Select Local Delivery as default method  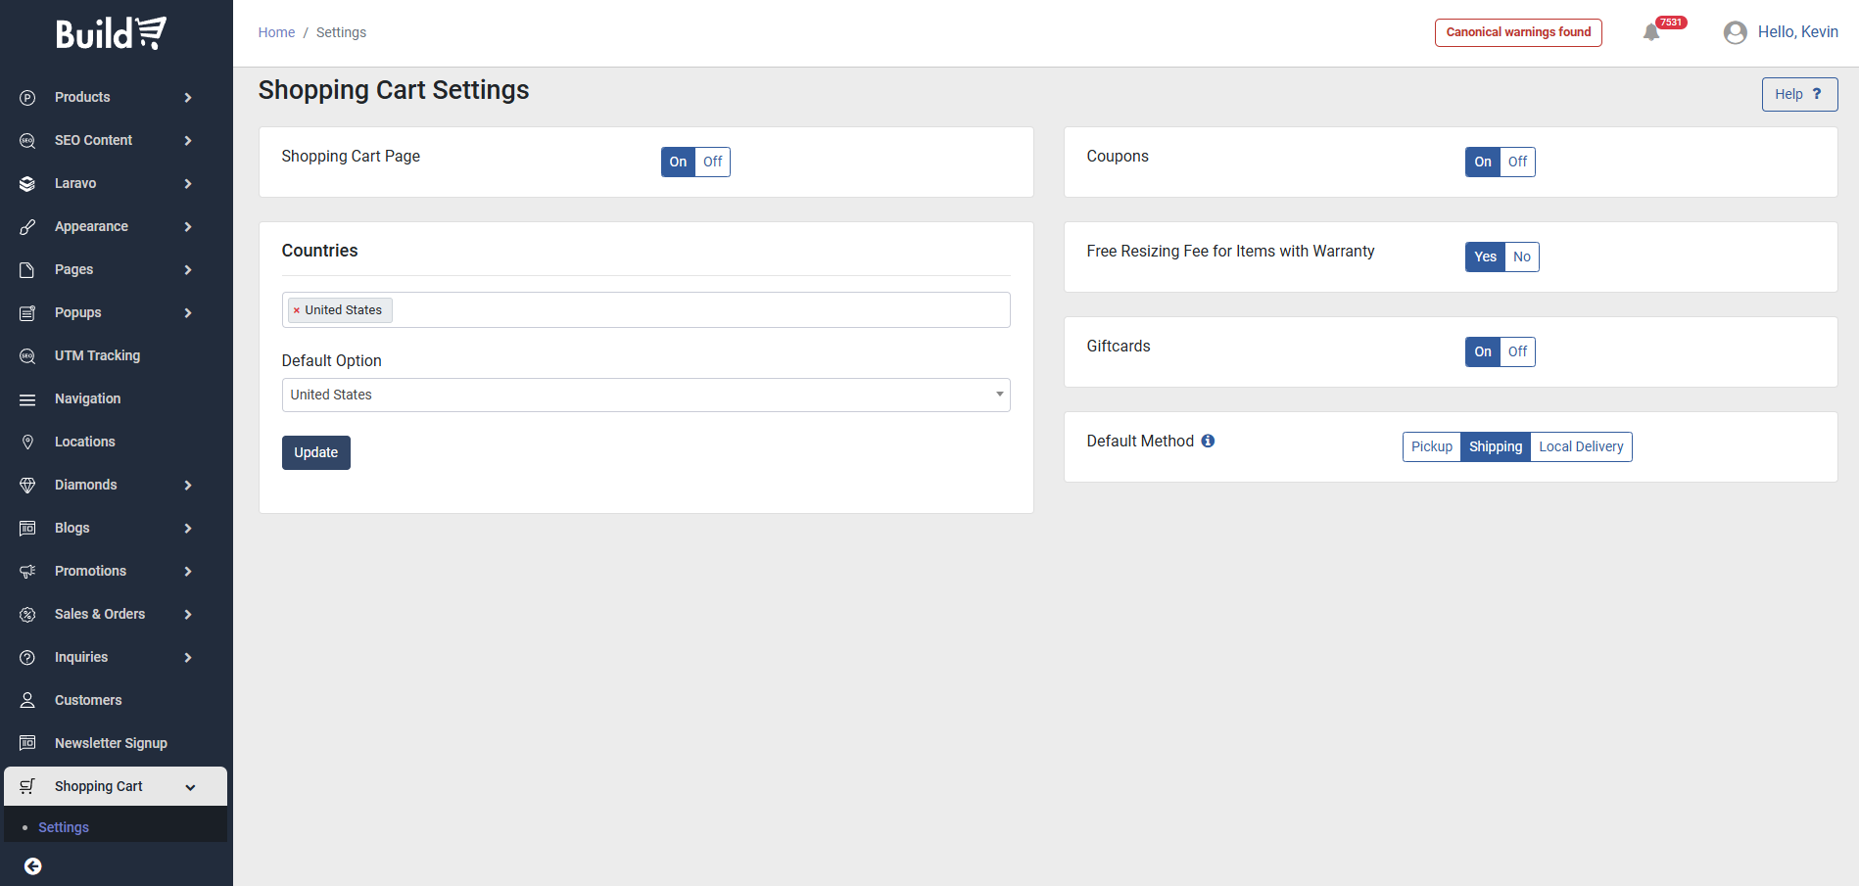coord(1581,446)
